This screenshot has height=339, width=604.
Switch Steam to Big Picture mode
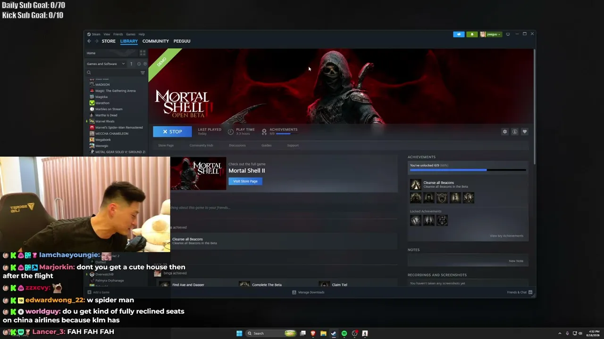click(508, 34)
